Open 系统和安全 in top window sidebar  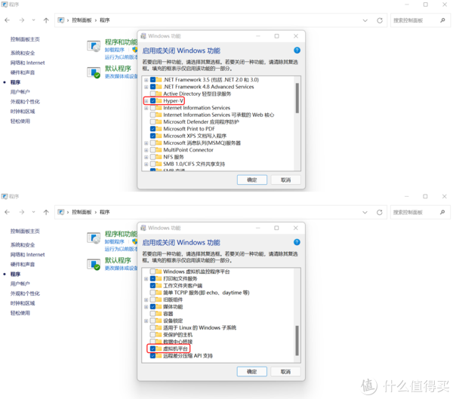pyautogui.click(x=23, y=53)
